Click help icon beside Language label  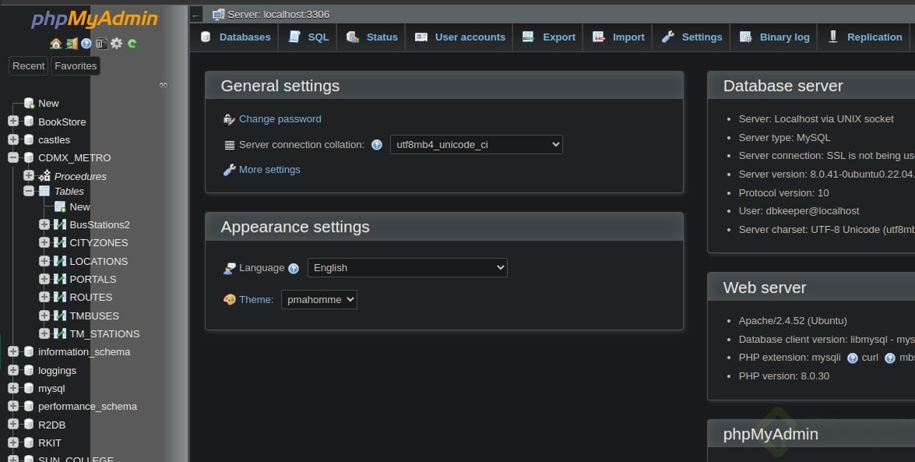coord(294,268)
